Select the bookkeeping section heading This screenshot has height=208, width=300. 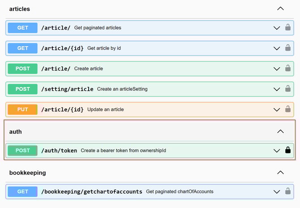[x=27, y=173]
